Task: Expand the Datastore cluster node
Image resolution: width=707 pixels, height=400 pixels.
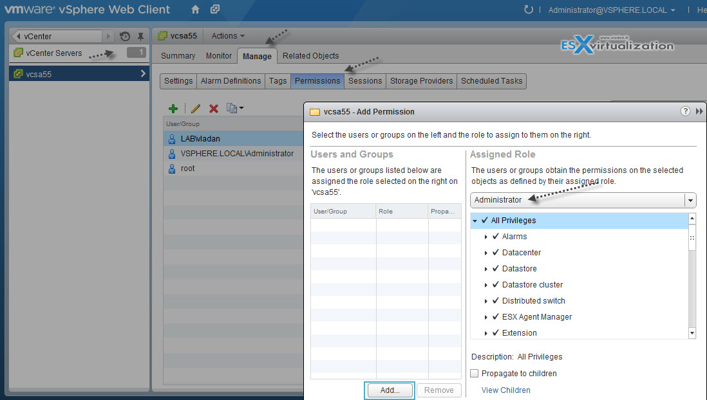Action: 485,285
